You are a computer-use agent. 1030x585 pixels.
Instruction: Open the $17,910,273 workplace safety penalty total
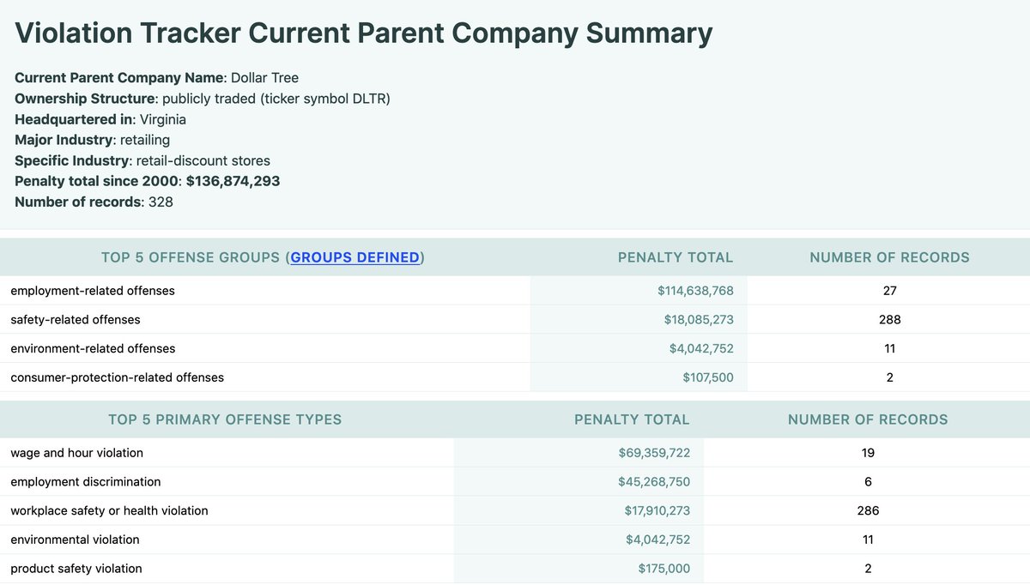pos(657,511)
